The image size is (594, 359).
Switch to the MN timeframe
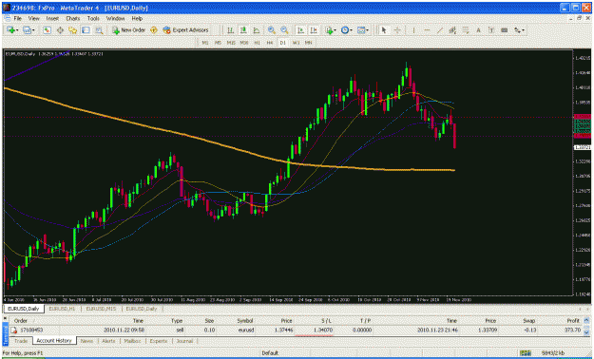coord(308,43)
